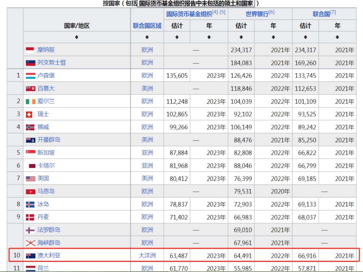Open the 美洲 region link in 百慕大 row
Viewport: 363px width, 272px height.
pos(147,88)
